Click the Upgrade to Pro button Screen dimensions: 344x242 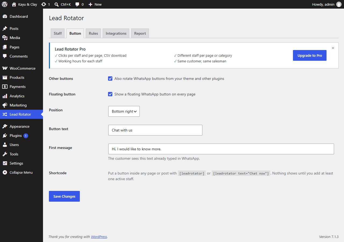pos(310,55)
